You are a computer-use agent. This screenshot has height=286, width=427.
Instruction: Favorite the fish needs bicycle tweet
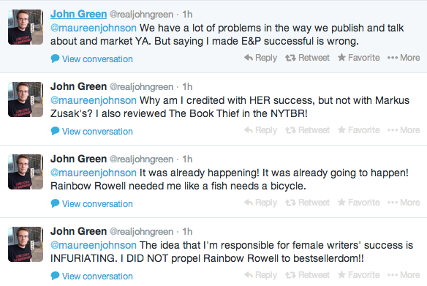pos(359,203)
